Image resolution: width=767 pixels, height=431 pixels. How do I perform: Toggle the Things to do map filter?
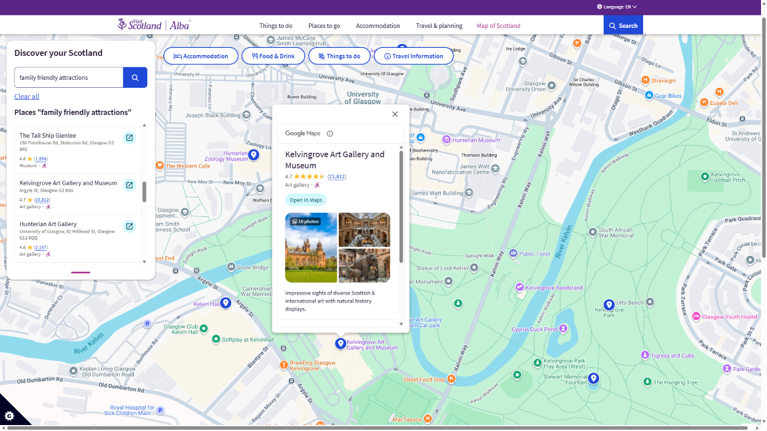(339, 57)
